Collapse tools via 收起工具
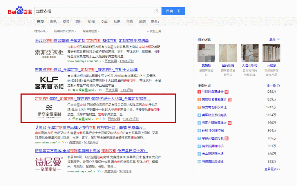 (154, 31)
